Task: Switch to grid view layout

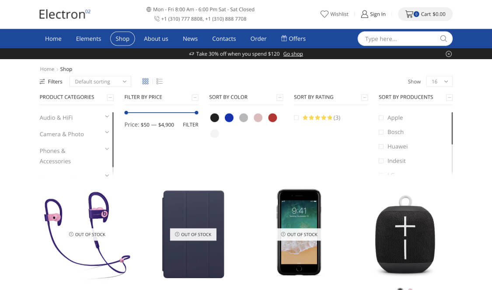Action: coord(145,81)
